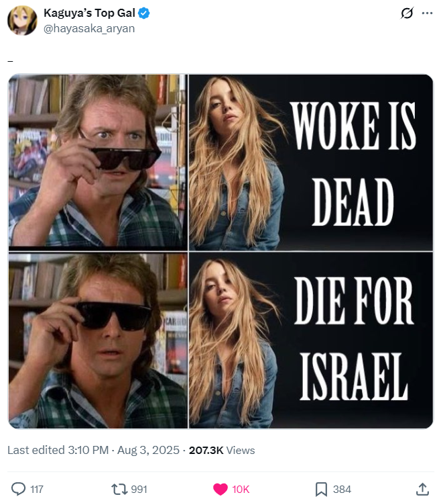437x503 pixels.
Task: Open the anime avatar profile picture
Action: click(22, 20)
